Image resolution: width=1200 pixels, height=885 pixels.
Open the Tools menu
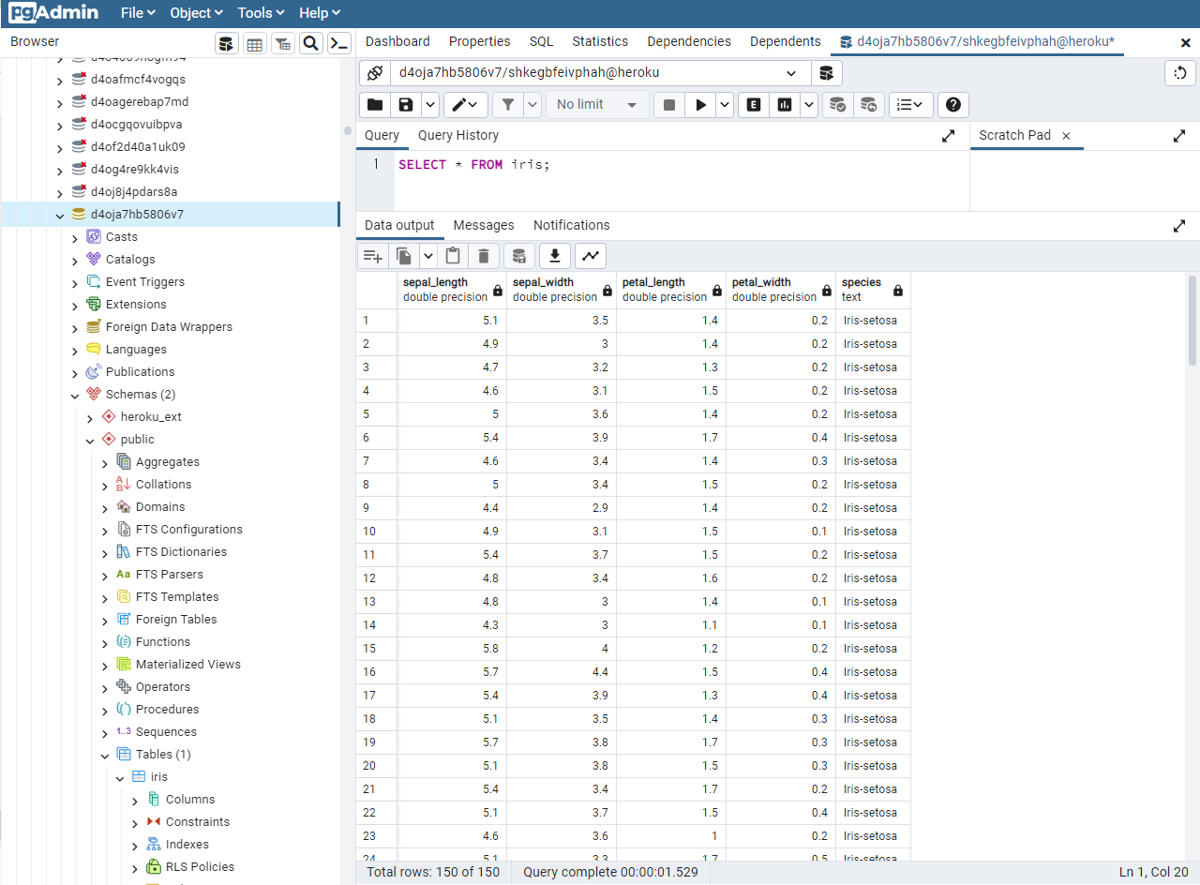(261, 13)
